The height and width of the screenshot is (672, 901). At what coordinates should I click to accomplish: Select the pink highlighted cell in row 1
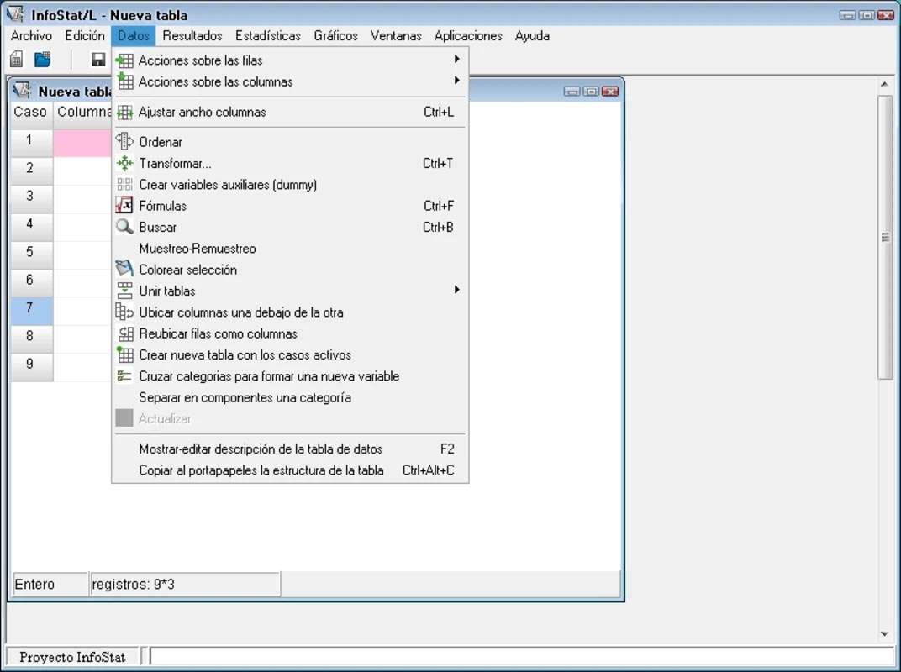(x=82, y=141)
